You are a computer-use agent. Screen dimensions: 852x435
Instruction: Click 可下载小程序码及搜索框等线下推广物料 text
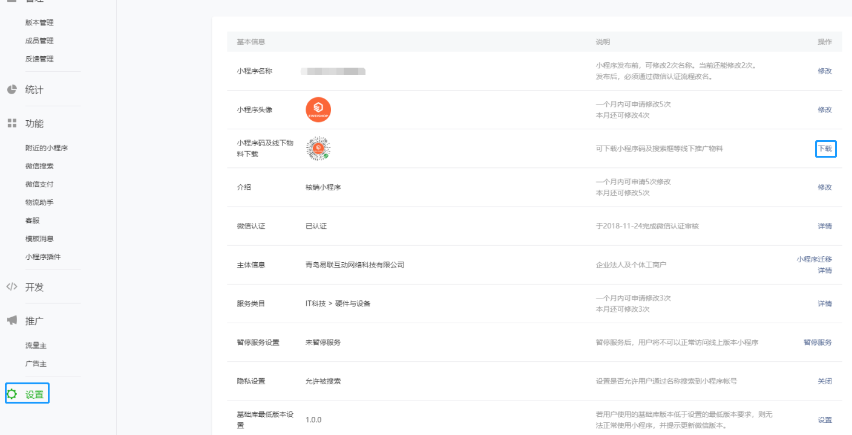[x=659, y=149]
